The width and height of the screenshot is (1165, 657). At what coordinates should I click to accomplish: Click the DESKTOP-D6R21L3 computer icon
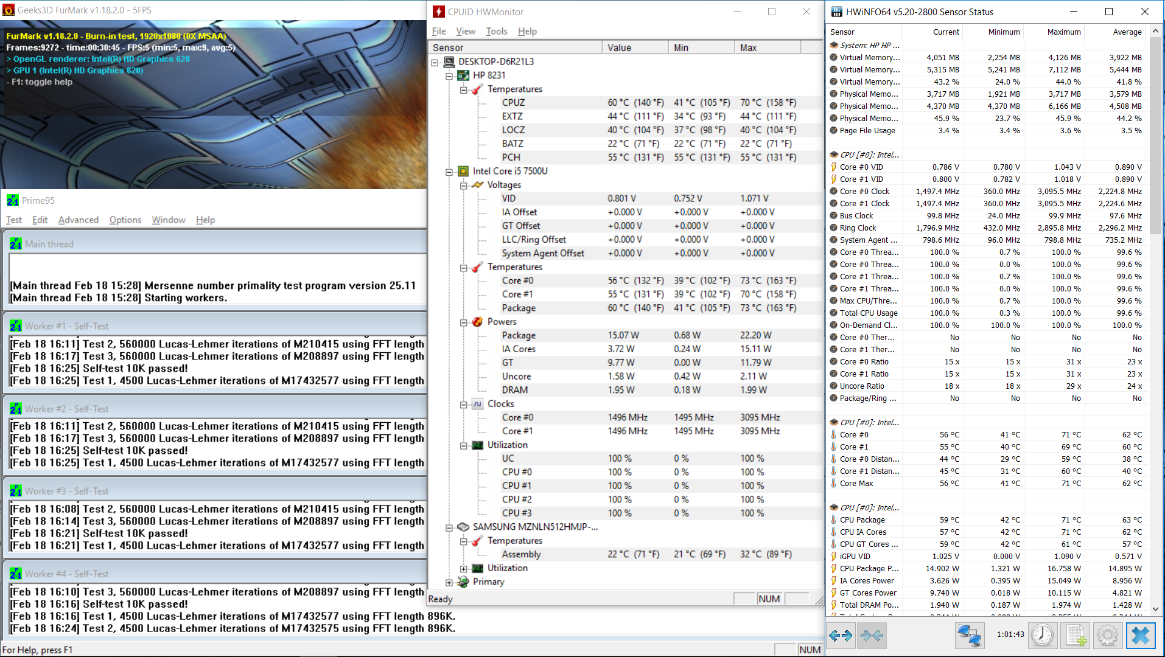pyautogui.click(x=449, y=61)
